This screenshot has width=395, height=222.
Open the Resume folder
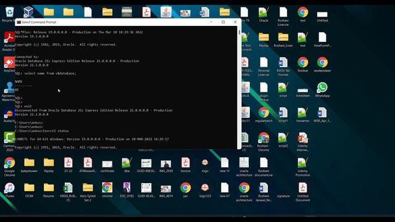pos(49,190)
